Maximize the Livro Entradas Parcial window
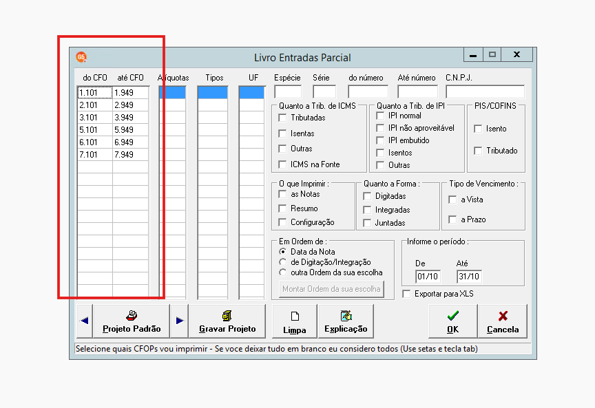Viewport: 595px width, 408px height. (492, 55)
